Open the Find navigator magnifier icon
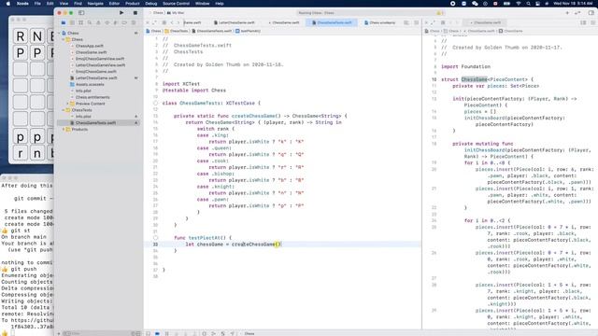This screenshot has height=336, width=598. [x=90, y=22]
